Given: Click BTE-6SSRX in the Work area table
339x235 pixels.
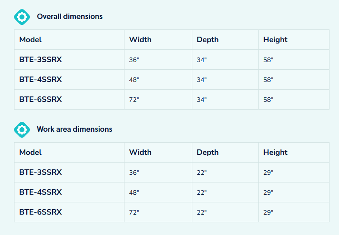Looking at the screenshot, I should 40,212.
